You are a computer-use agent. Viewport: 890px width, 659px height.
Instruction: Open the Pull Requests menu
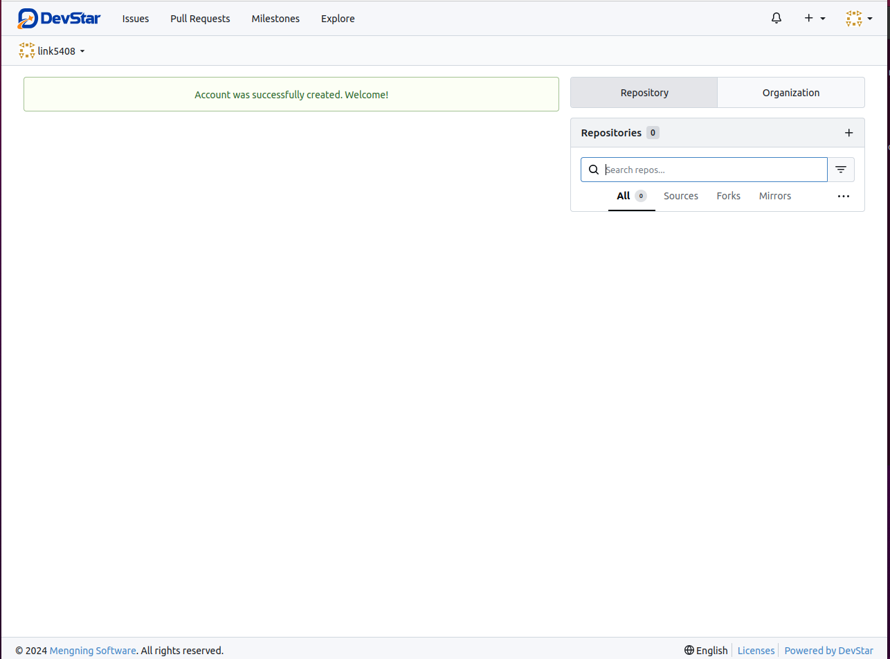[200, 19]
